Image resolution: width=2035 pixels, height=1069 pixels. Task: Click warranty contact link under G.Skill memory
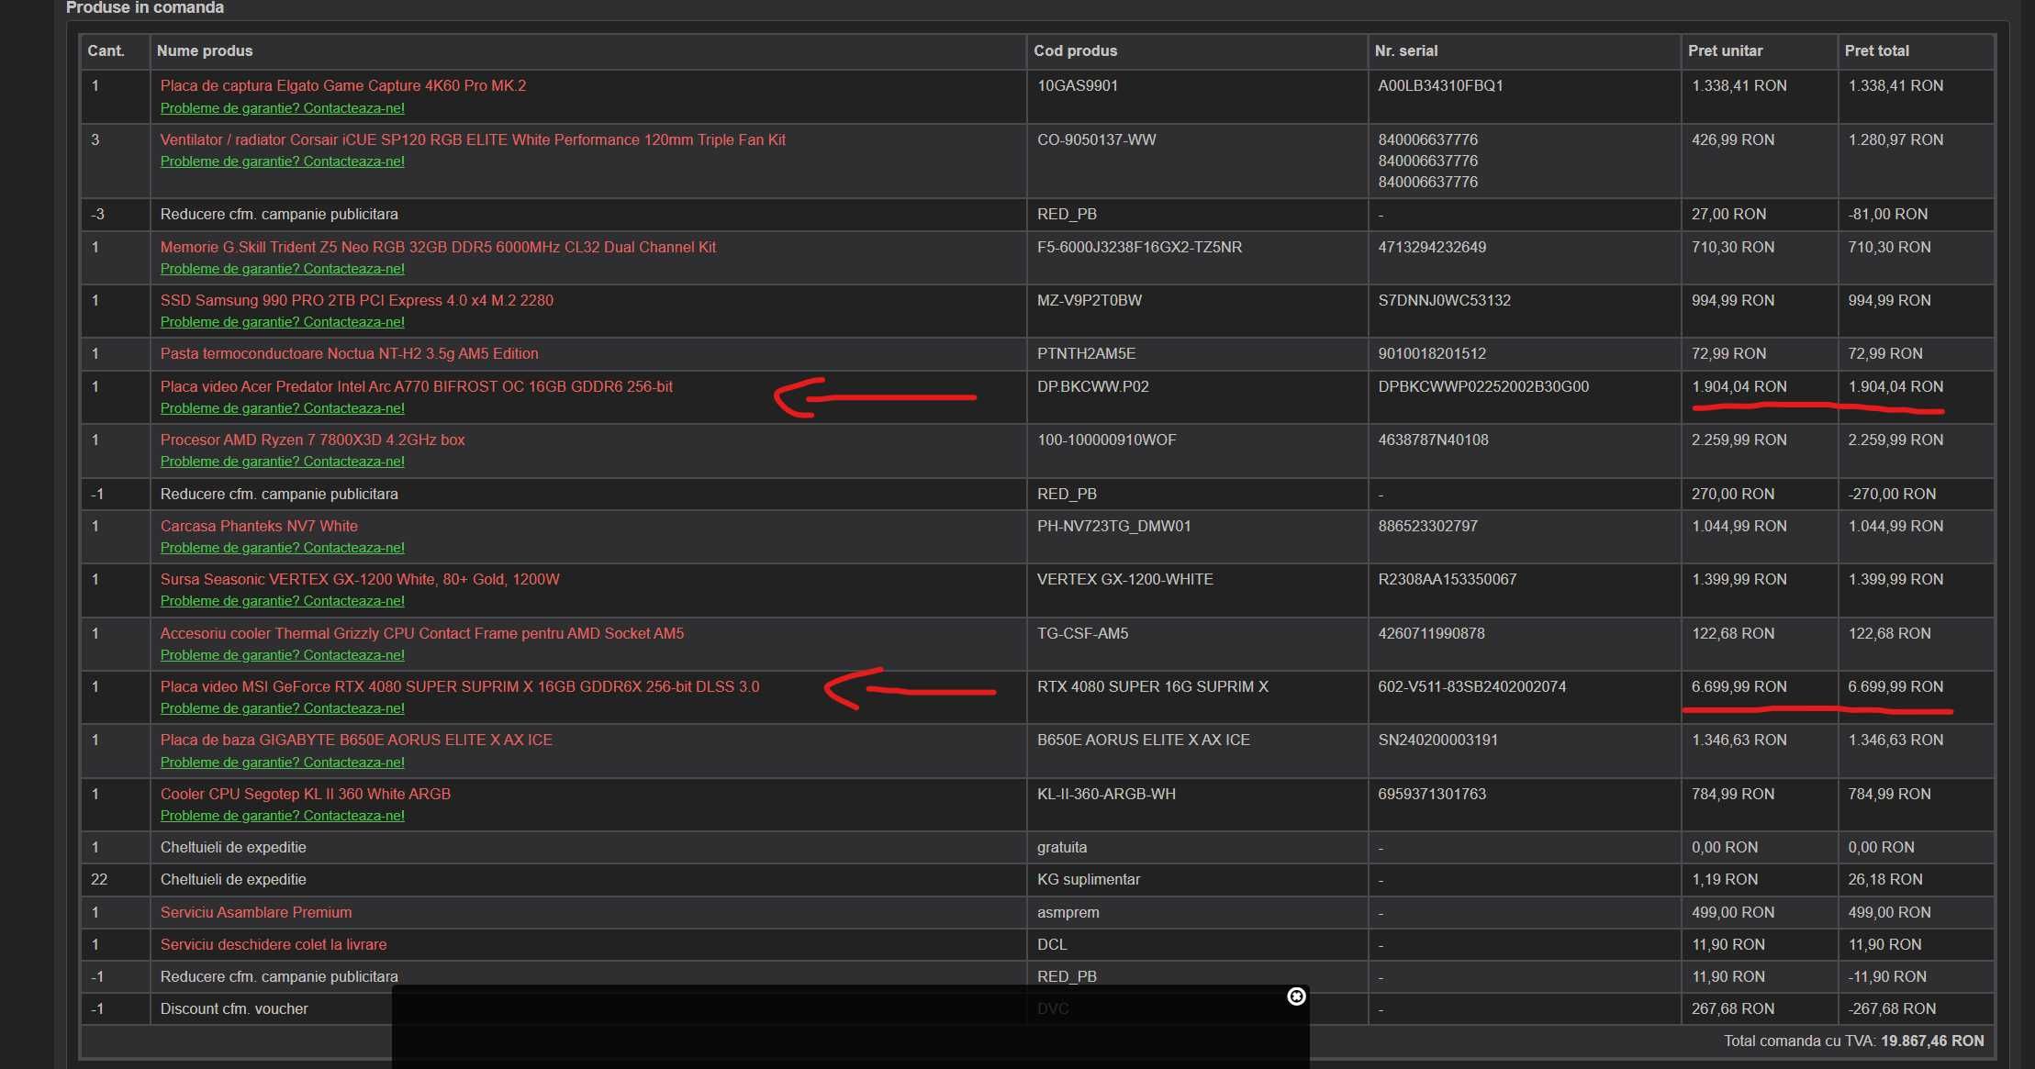tap(283, 269)
